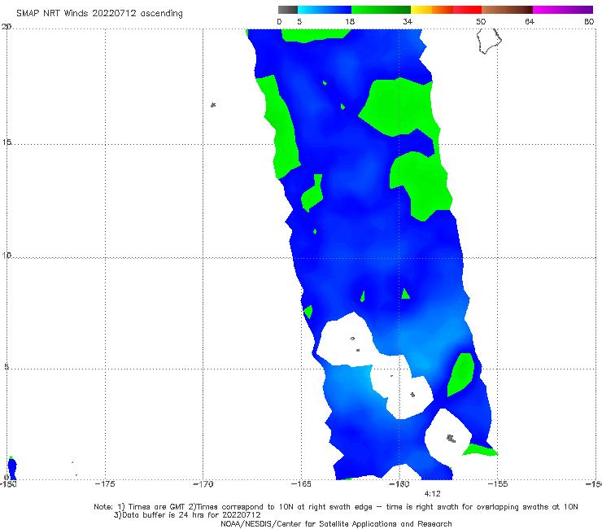Click the Hawaii island outline on the map
Viewport: 602px width, 529px height.
pos(489,41)
